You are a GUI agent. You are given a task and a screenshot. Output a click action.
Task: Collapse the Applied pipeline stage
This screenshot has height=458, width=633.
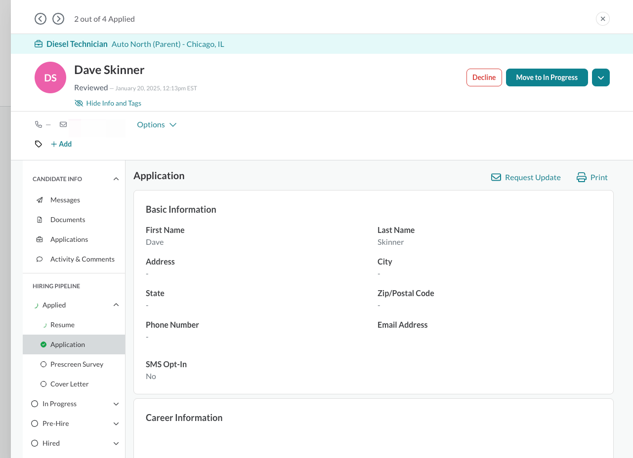pyautogui.click(x=116, y=305)
